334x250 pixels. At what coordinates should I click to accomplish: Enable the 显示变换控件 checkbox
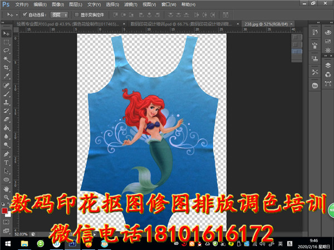(77, 14)
